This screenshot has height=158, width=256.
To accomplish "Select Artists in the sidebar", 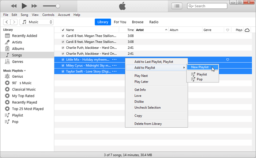I will 27,42.
